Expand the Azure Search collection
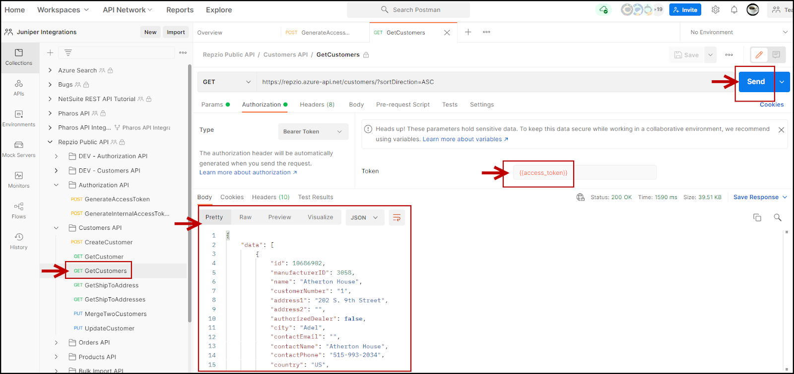 (50, 70)
